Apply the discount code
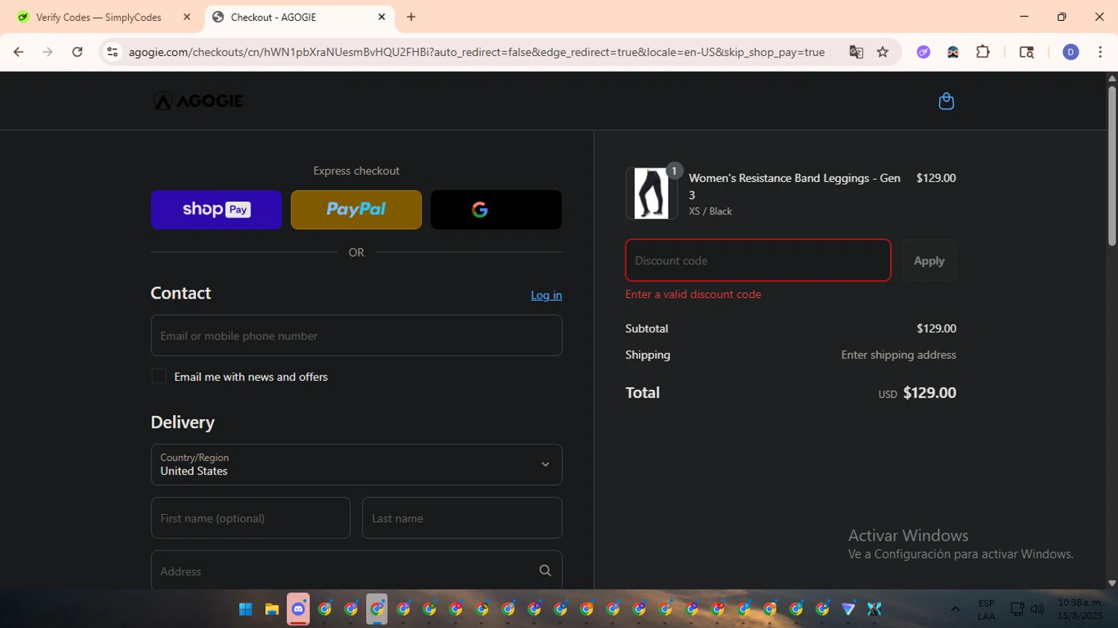Viewport: 1118px width, 628px height. [x=929, y=260]
